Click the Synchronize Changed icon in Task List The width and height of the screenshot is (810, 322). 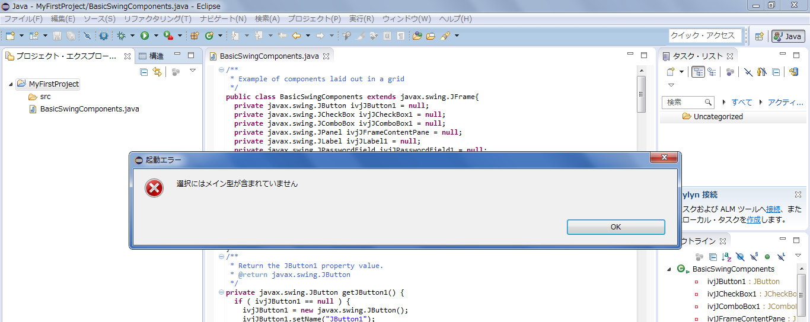point(793,72)
